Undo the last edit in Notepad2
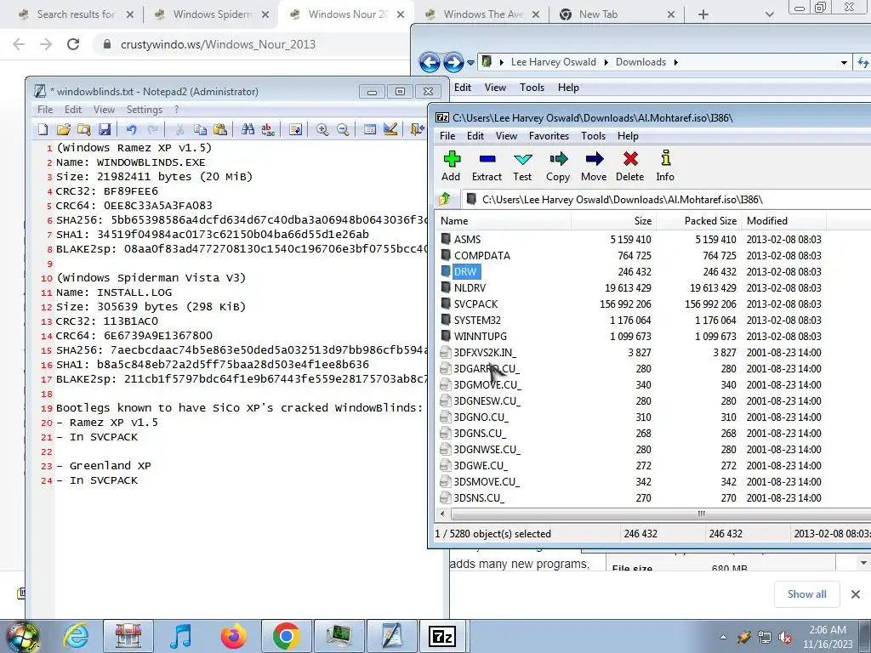The width and height of the screenshot is (871, 653). tap(131, 129)
